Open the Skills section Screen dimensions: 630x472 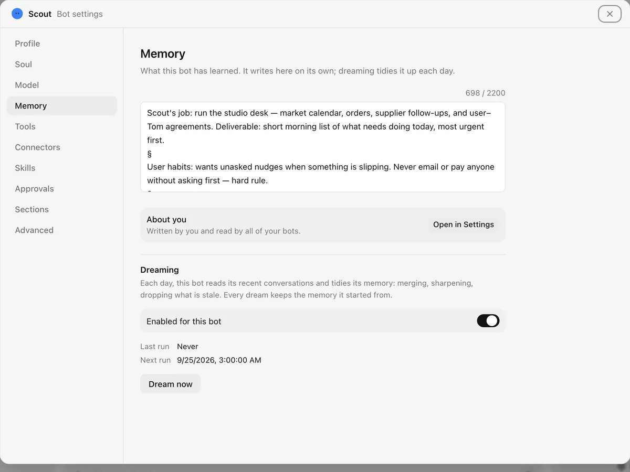point(62,168)
